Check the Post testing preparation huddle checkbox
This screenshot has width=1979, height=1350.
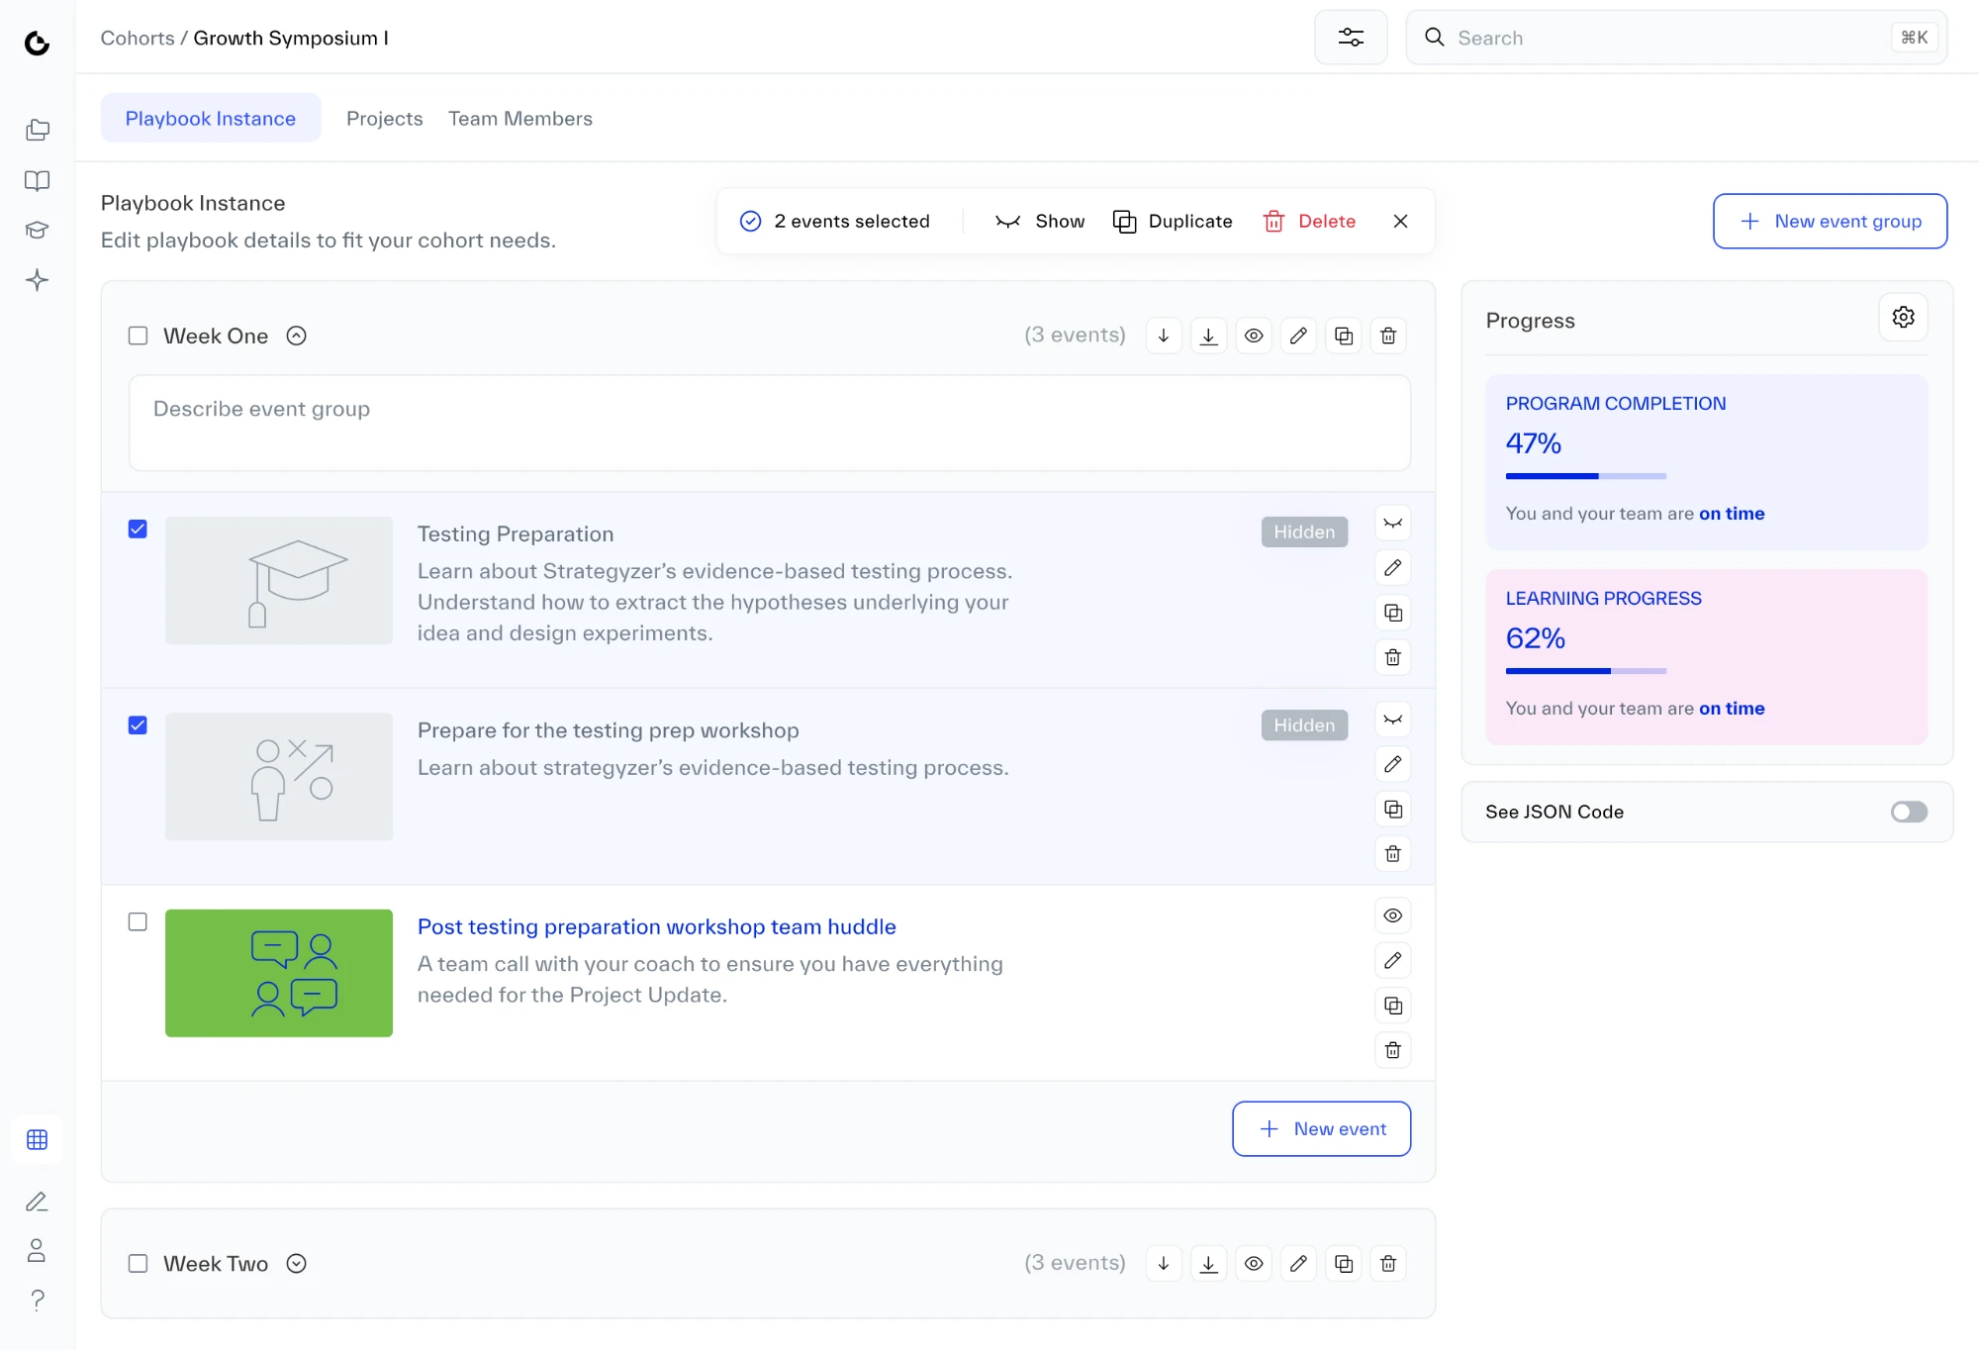(138, 921)
